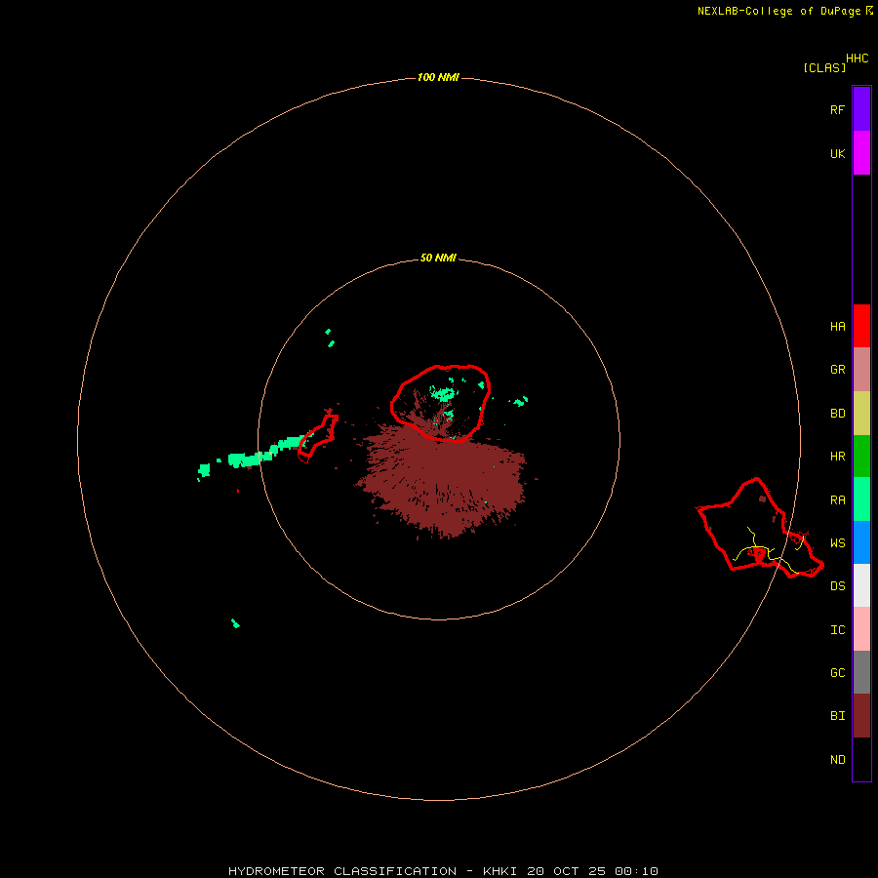The height and width of the screenshot is (878, 878).
Task: Click the 'GC' legend label
Action: (x=837, y=673)
